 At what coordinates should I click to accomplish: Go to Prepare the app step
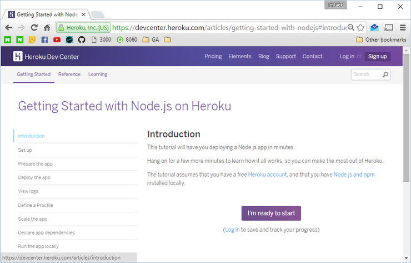tap(35, 164)
